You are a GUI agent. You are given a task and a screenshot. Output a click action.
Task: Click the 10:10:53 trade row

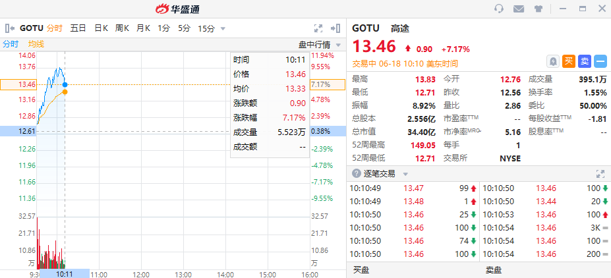[546, 215]
